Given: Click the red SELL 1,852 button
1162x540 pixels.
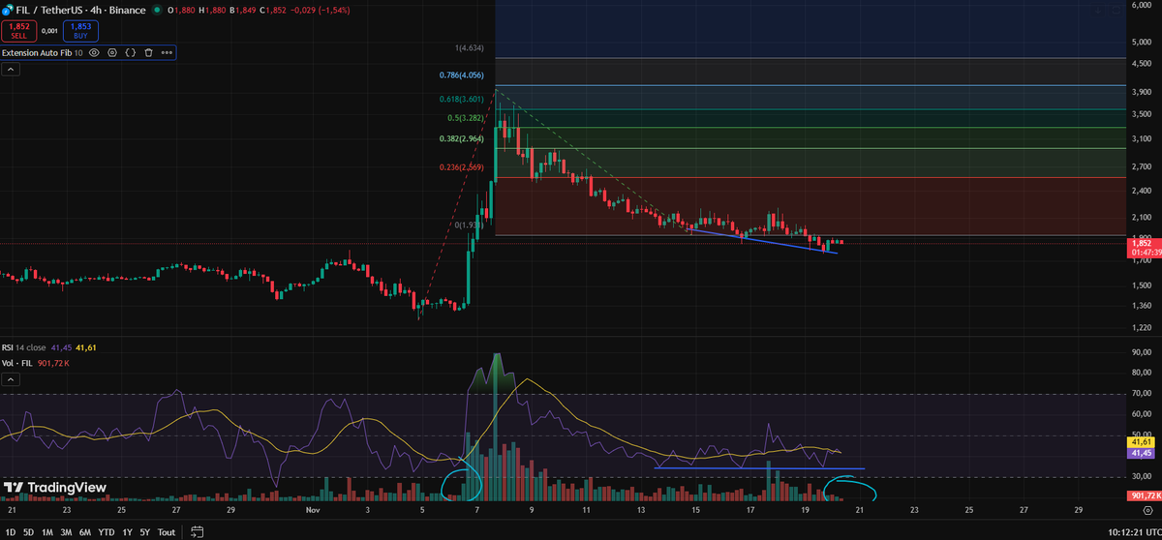Looking at the screenshot, I should (x=18, y=31).
